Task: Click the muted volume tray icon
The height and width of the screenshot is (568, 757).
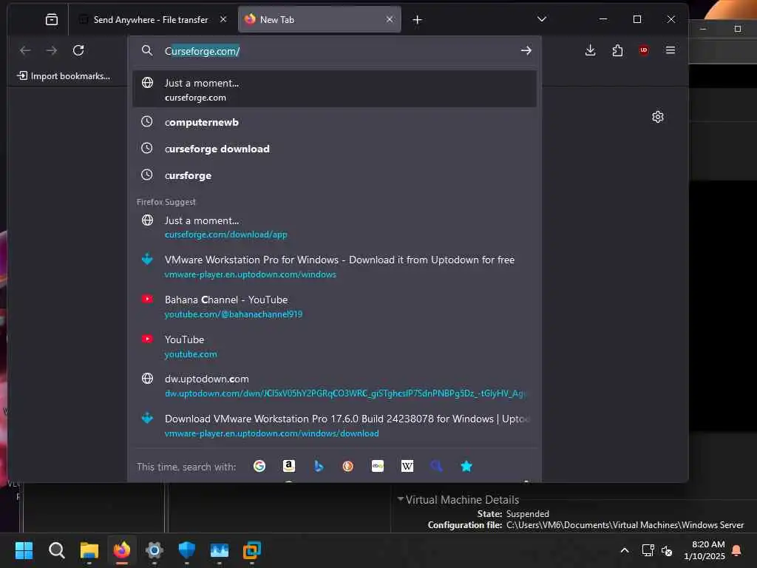Action: tap(667, 550)
